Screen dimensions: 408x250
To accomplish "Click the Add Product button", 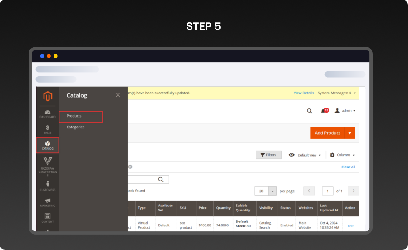I will (327, 133).
